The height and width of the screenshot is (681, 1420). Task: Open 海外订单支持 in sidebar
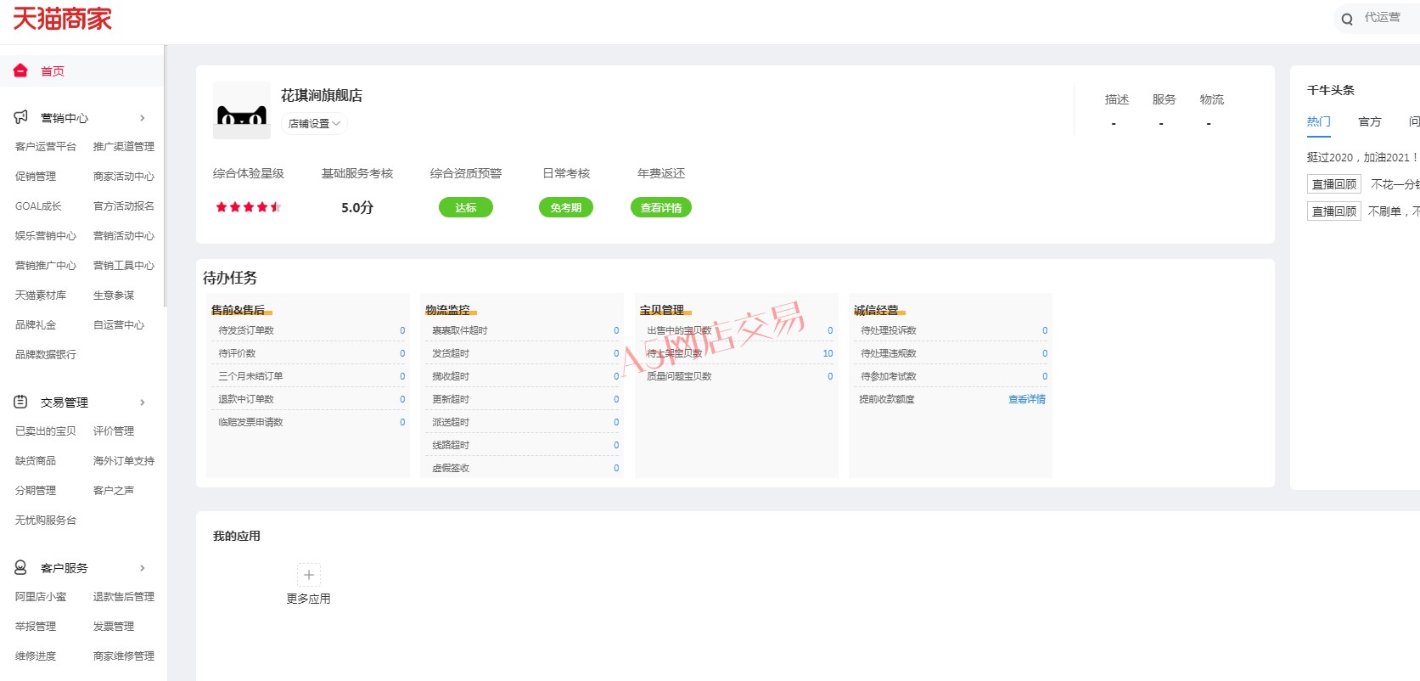[124, 461]
